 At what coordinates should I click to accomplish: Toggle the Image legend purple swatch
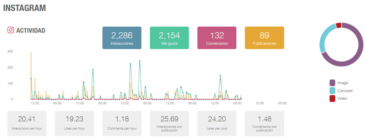pyautogui.click(x=333, y=83)
